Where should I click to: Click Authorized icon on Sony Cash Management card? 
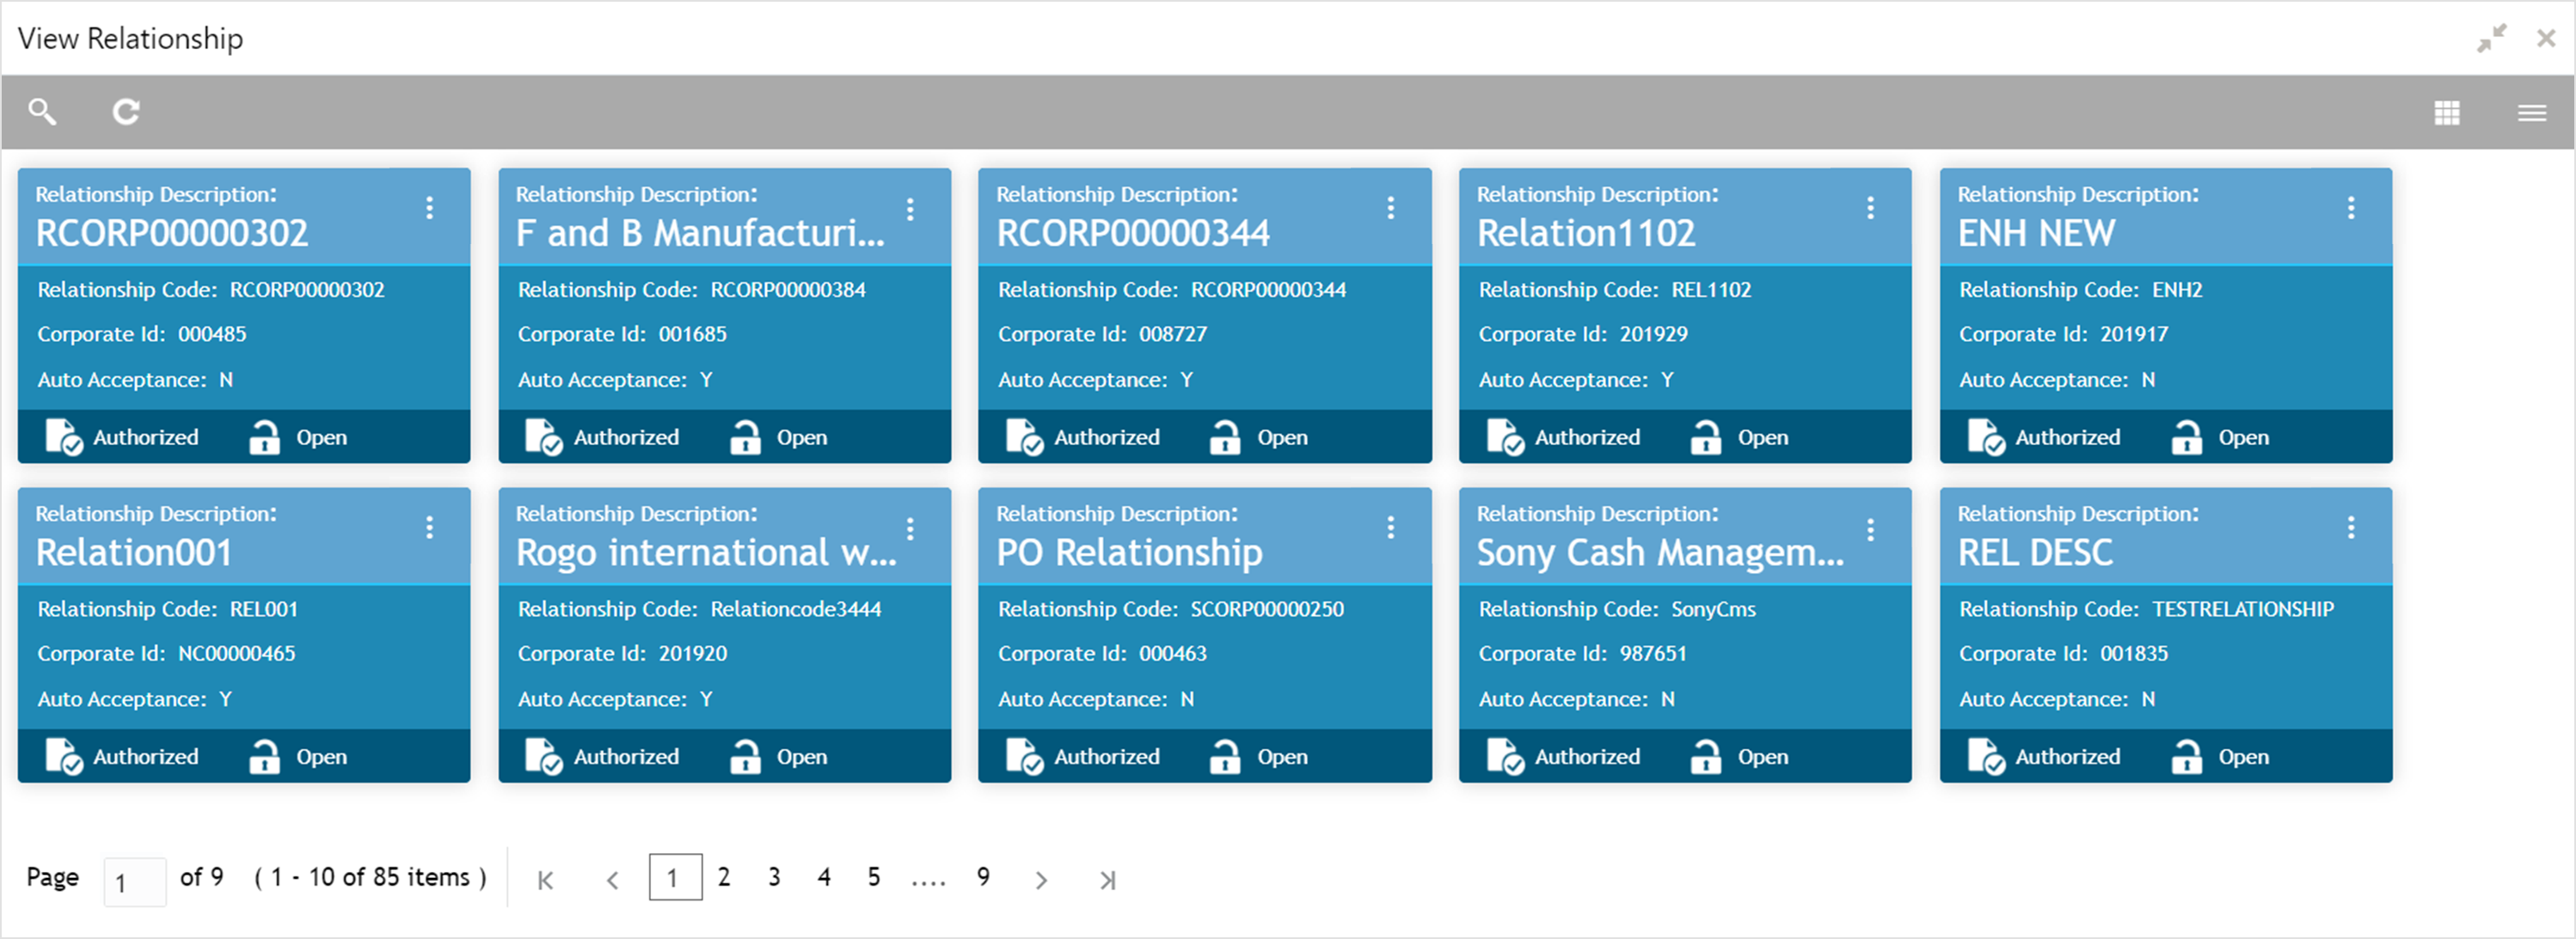1505,756
